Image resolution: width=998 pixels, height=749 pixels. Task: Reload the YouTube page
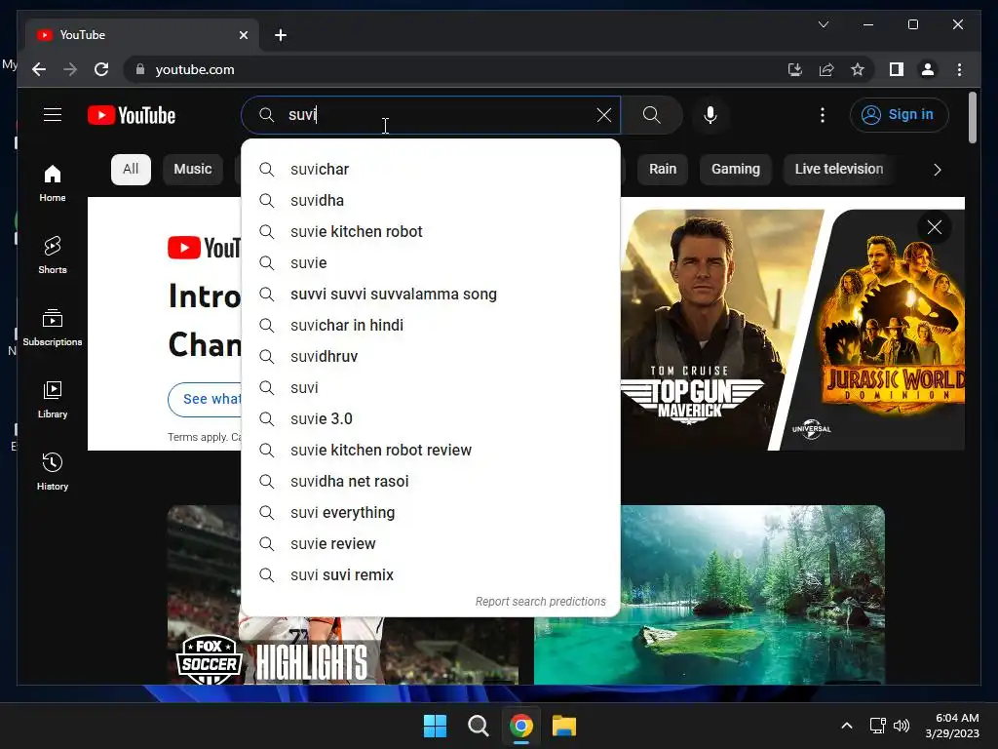click(101, 69)
